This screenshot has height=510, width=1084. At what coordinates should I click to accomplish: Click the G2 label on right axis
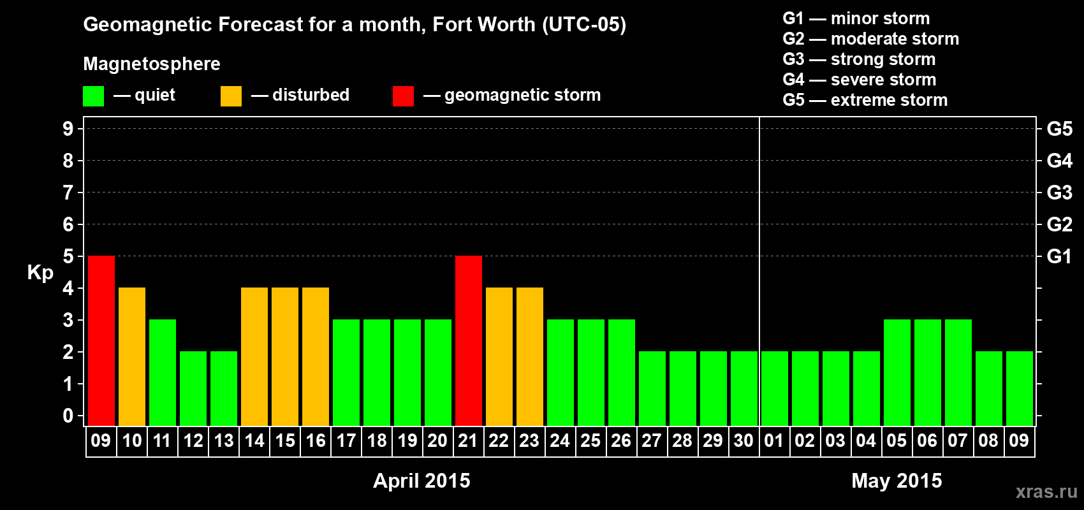(x=1059, y=224)
